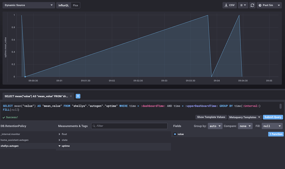Open the 1 Function selector

click(x=276, y=134)
